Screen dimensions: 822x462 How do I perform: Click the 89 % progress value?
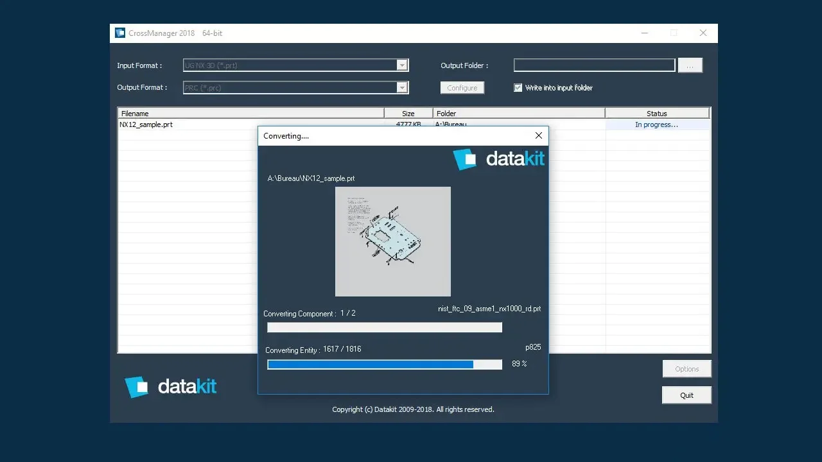(520, 364)
